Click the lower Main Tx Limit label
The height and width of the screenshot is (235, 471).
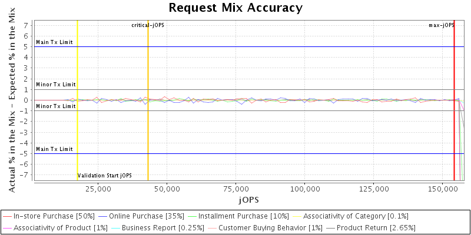click(54, 149)
